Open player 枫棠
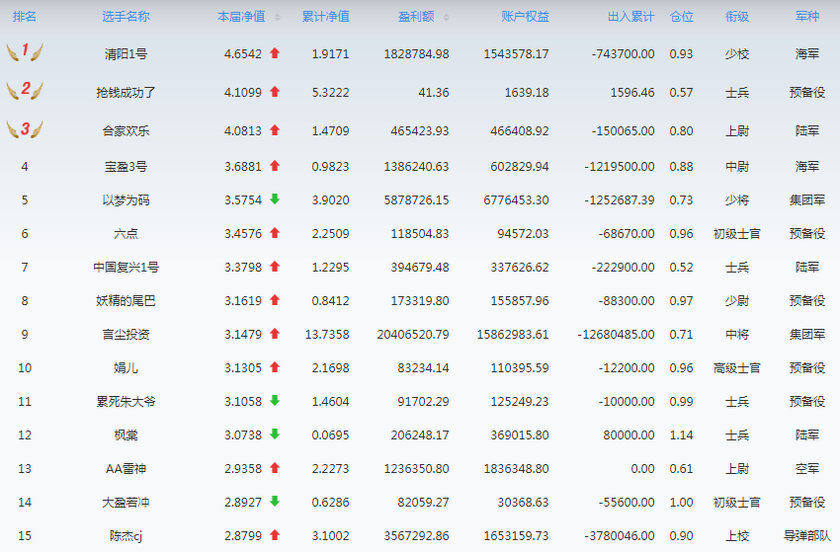This screenshot has width=840, height=552. [x=126, y=435]
